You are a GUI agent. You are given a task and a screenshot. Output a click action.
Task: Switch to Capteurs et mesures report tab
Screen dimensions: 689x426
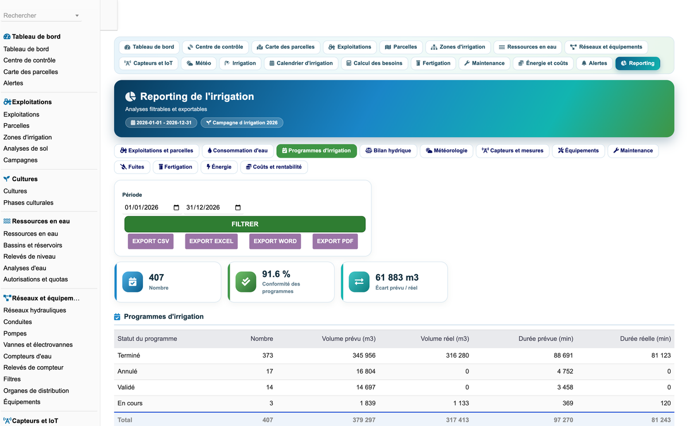(x=513, y=151)
